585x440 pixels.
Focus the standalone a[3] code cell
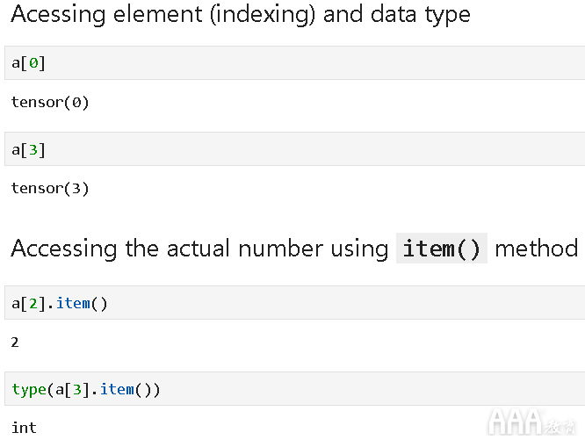click(295, 148)
